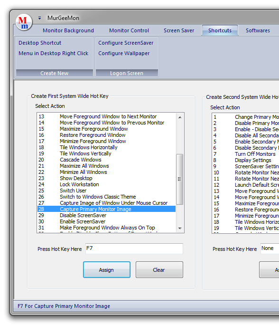Select Display Settings in second list
The width and height of the screenshot is (279, 325).
[x=246, y=160]
